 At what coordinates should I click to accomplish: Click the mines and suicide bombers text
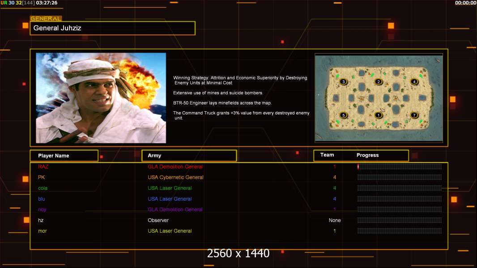pos(218,93)
